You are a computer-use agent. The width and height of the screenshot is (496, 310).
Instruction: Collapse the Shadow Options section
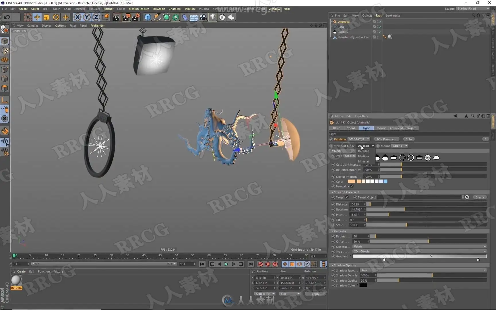pyautogui.click(x=333, y=266)
